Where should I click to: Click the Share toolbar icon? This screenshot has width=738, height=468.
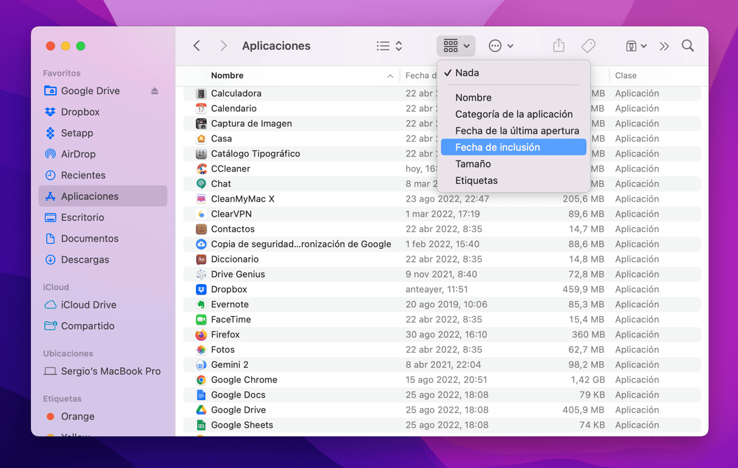click(x=559, y=46)
